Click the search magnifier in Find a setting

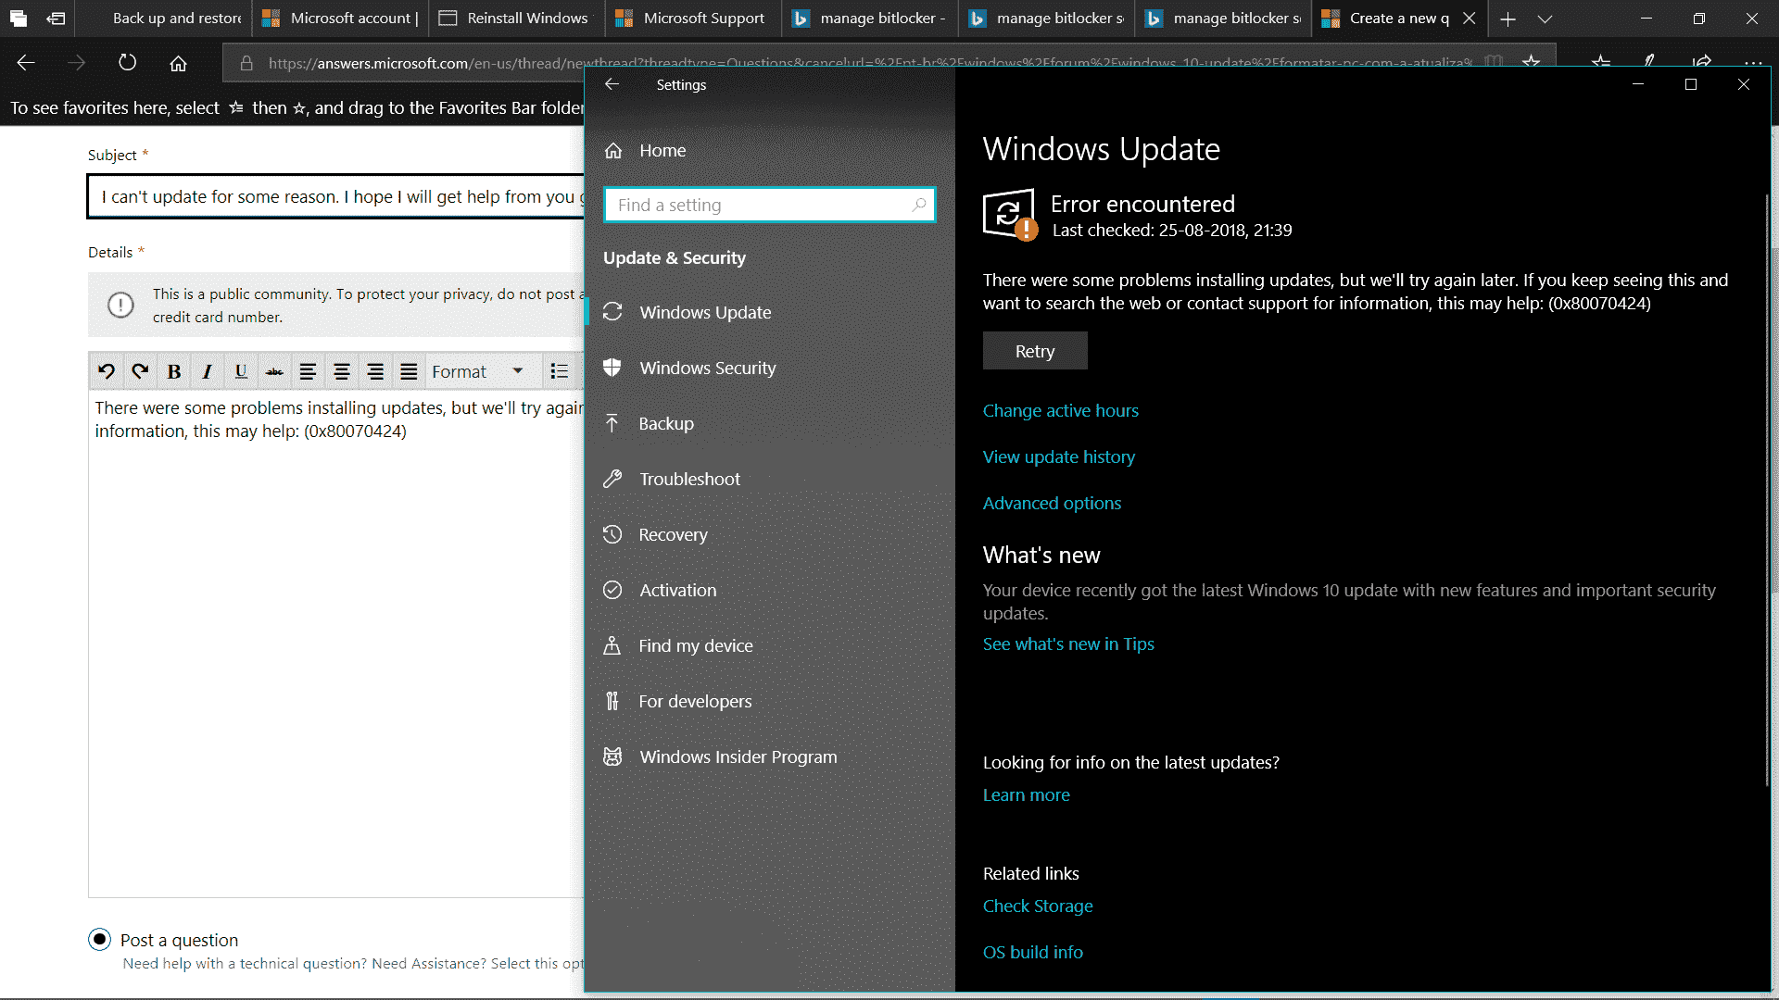[918, 205]
